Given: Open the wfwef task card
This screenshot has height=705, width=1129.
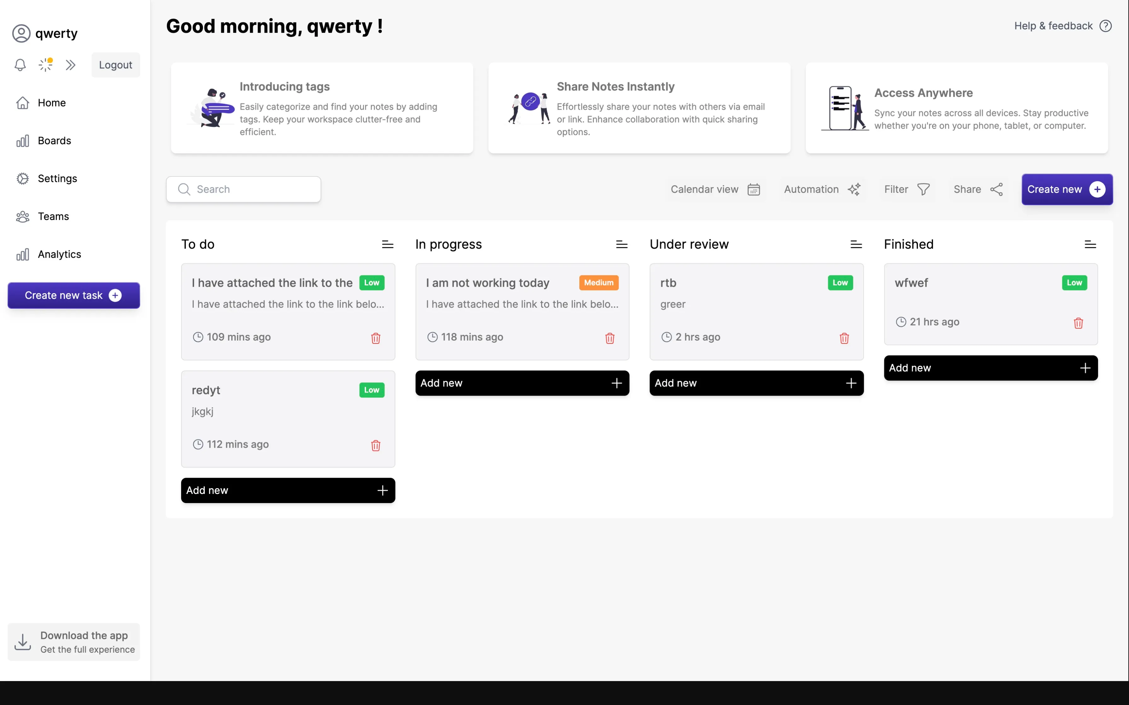Looking at the screenshot, I should pos(991,304).
